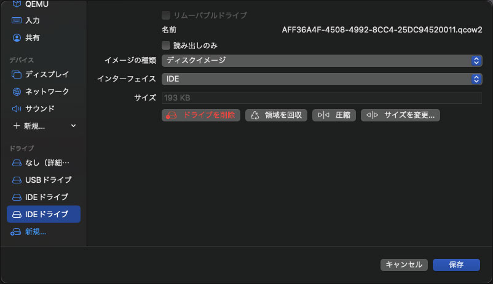Screen dimensions: 493x284
Task: Click the 圧縮 compress button
Action: tap(334, 115)
